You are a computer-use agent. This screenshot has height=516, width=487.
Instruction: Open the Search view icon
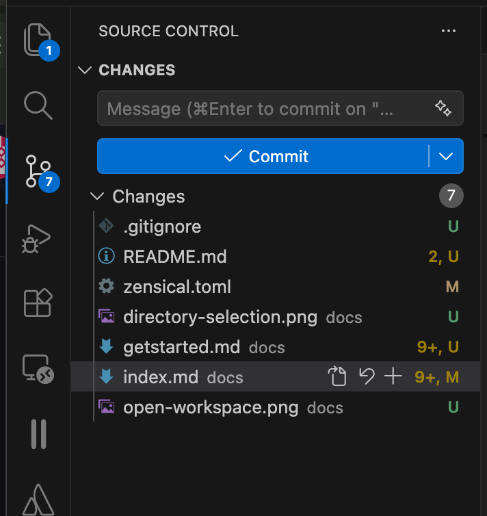pos(38,105)
